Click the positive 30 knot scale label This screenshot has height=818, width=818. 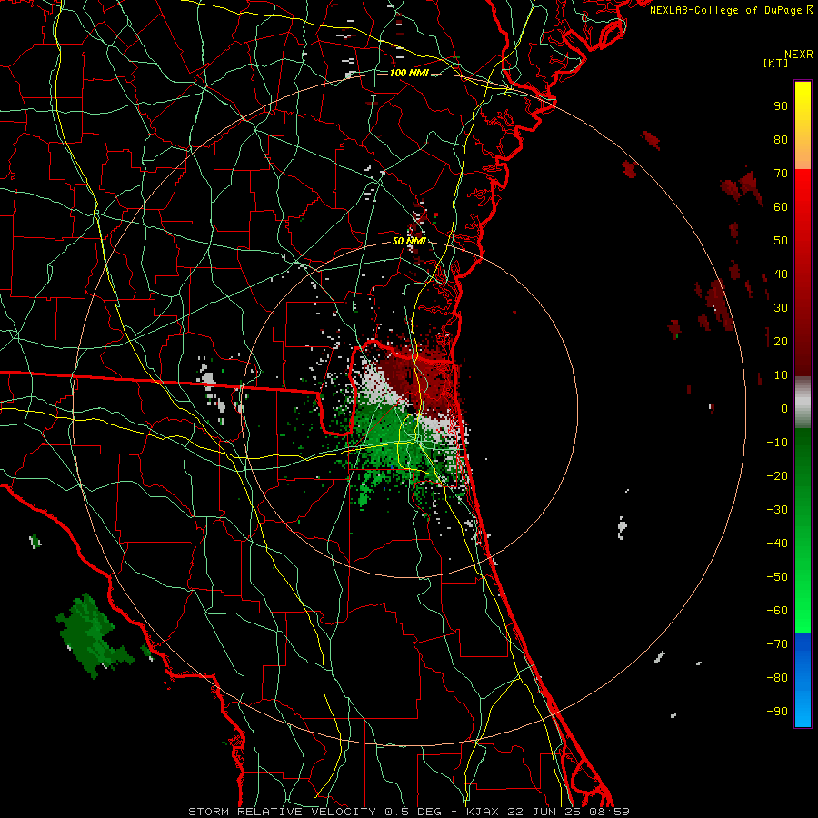click(x=781, y=308)
